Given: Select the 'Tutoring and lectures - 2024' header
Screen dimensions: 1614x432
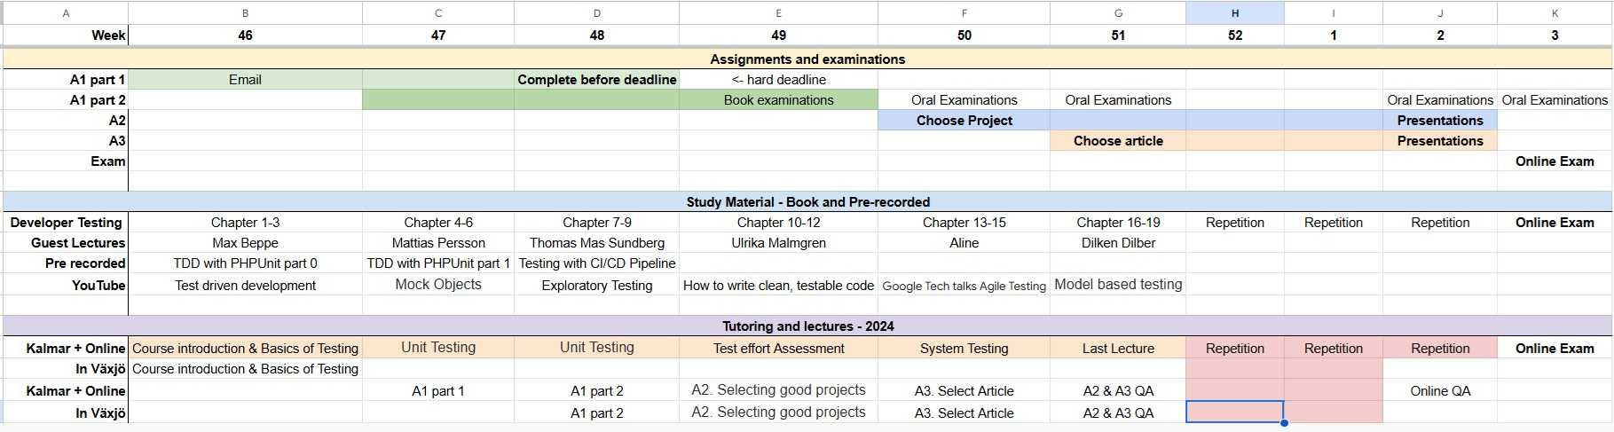Looking at the screenshot, I should pyautogui.click(x=807, y=326).
